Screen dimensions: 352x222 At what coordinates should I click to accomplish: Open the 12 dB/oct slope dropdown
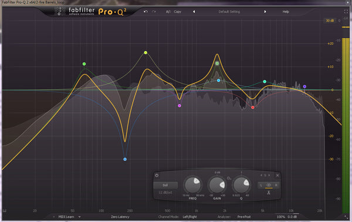(165, 193)
